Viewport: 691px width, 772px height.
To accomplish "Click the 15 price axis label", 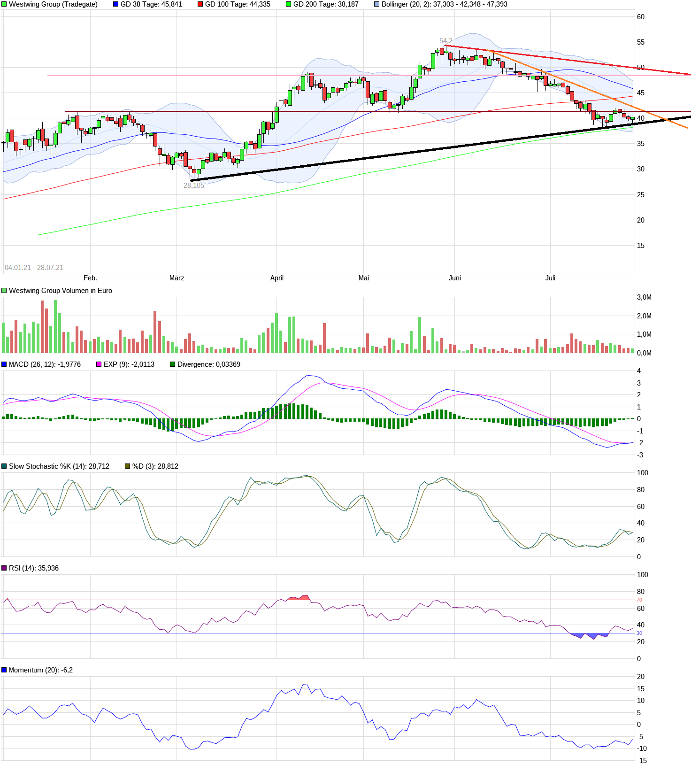I will click(641, 246).
